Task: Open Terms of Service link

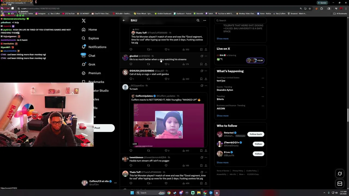Action: point(223,171)
